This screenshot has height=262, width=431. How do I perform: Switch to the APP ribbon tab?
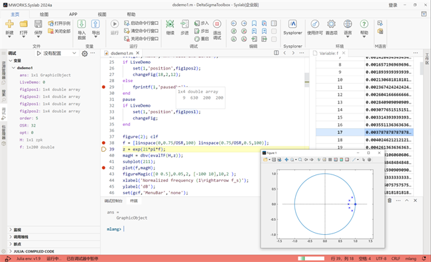(73, 15)
